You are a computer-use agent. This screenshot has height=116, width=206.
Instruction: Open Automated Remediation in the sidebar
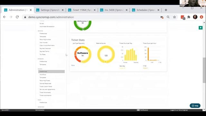(47, 26)
